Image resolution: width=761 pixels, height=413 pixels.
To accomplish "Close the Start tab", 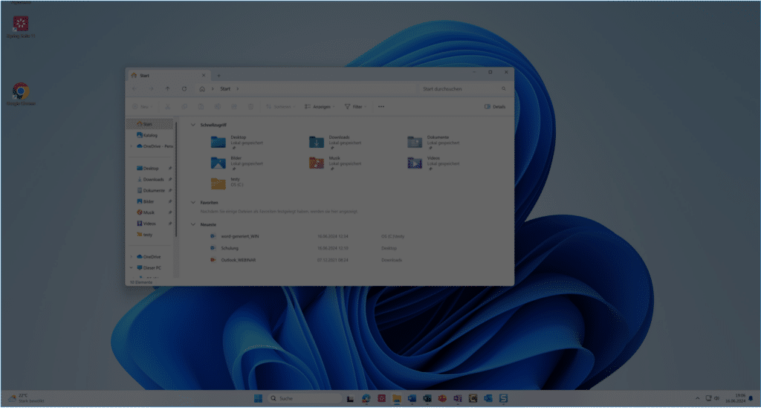I will pyautogui.click(x=204, y=75).
